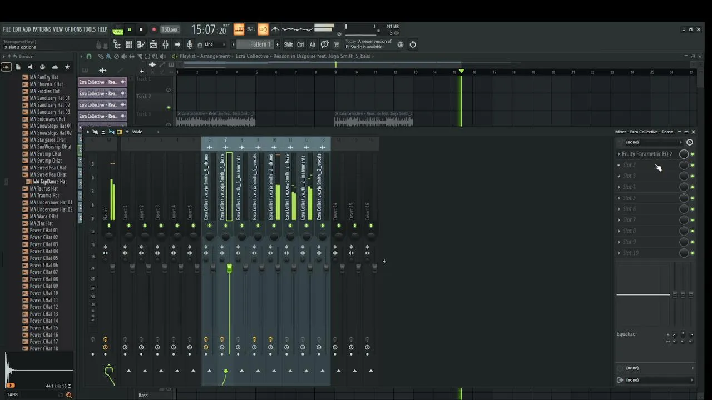Open the shopping cart icon
Viewport: 712px width, 400px height.
coord(336,44)
